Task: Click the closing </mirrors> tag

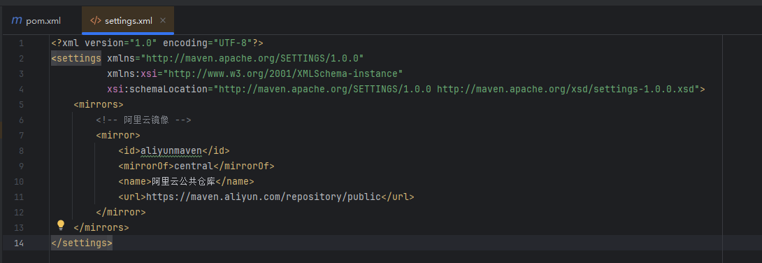Action: [x=101, y=227]
